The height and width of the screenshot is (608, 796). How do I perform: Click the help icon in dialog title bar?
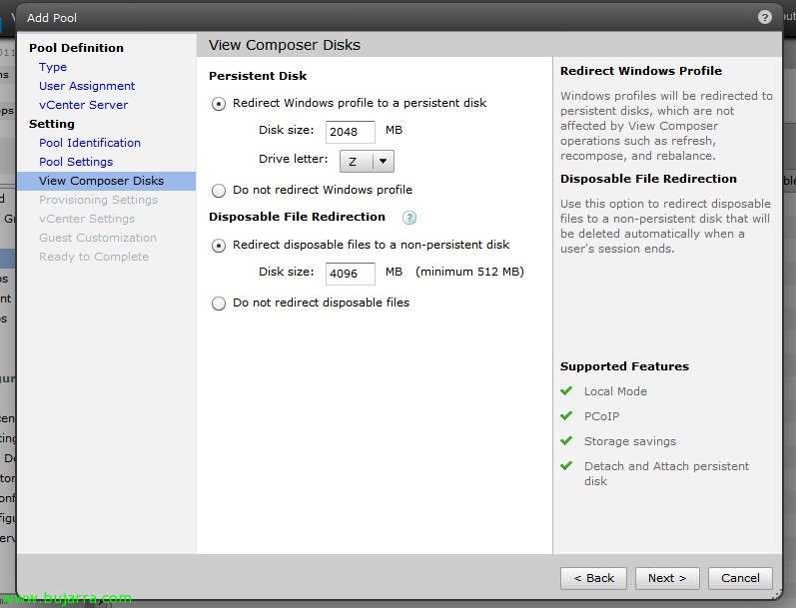point(765,17)
